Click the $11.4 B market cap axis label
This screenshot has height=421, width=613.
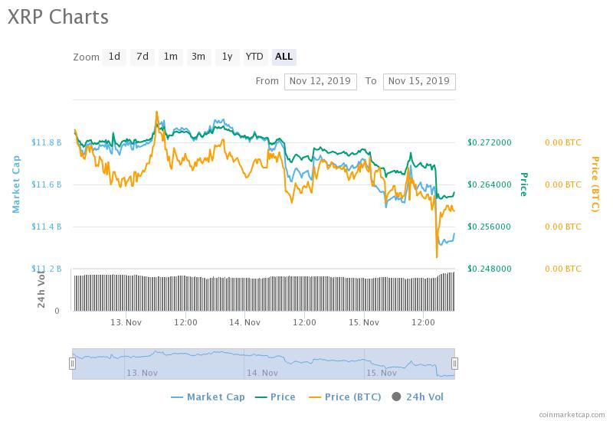pyautogui.click(x=47, y=227)
